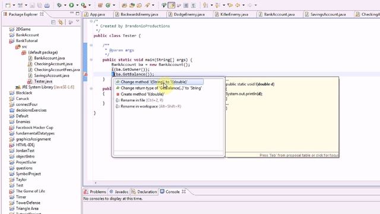Click the Previous Annotation arrow icon

218,5
